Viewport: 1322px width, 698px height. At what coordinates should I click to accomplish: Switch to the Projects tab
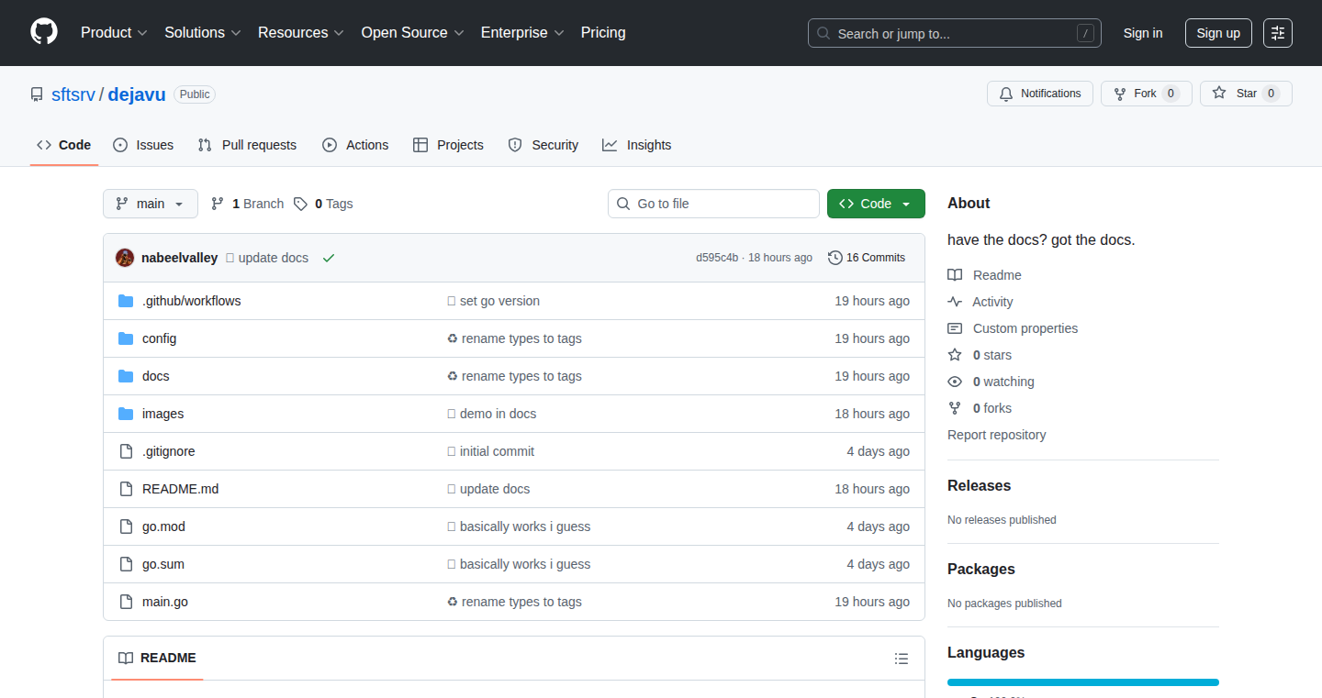(x=448, y=145)
